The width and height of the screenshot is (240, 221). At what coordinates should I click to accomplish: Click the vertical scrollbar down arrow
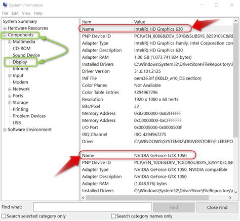(x=236, y=192)
